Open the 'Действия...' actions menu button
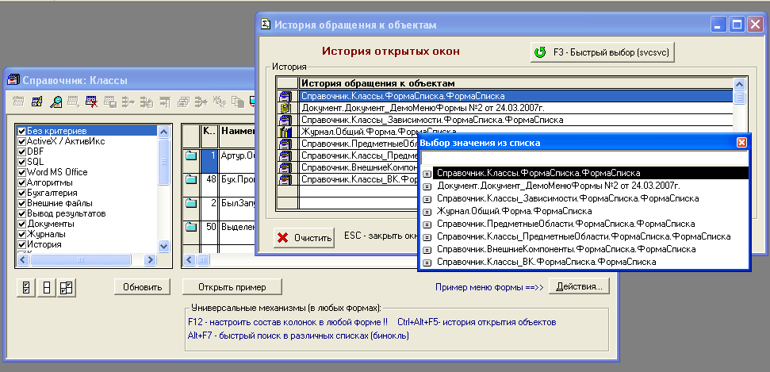 pos(580,286)
